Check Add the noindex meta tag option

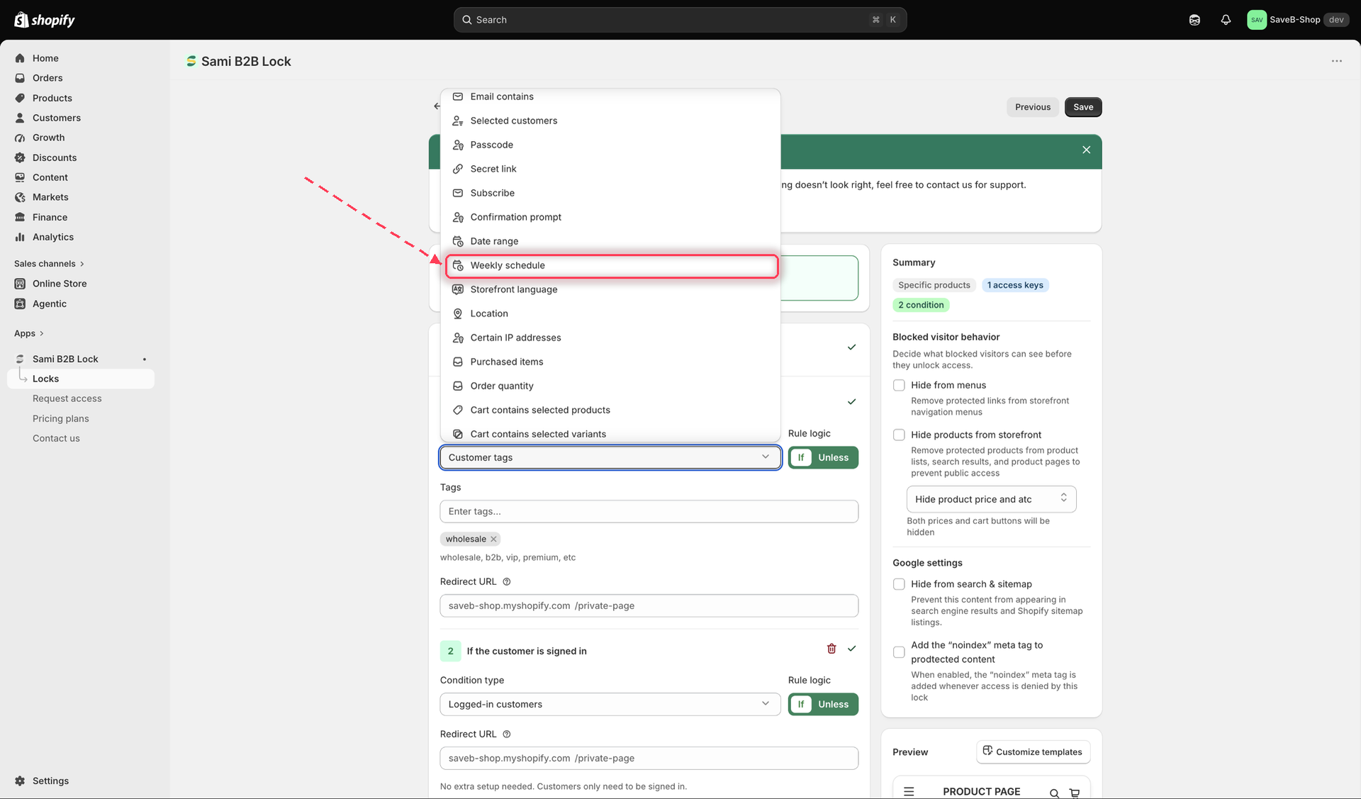(899, 652)
